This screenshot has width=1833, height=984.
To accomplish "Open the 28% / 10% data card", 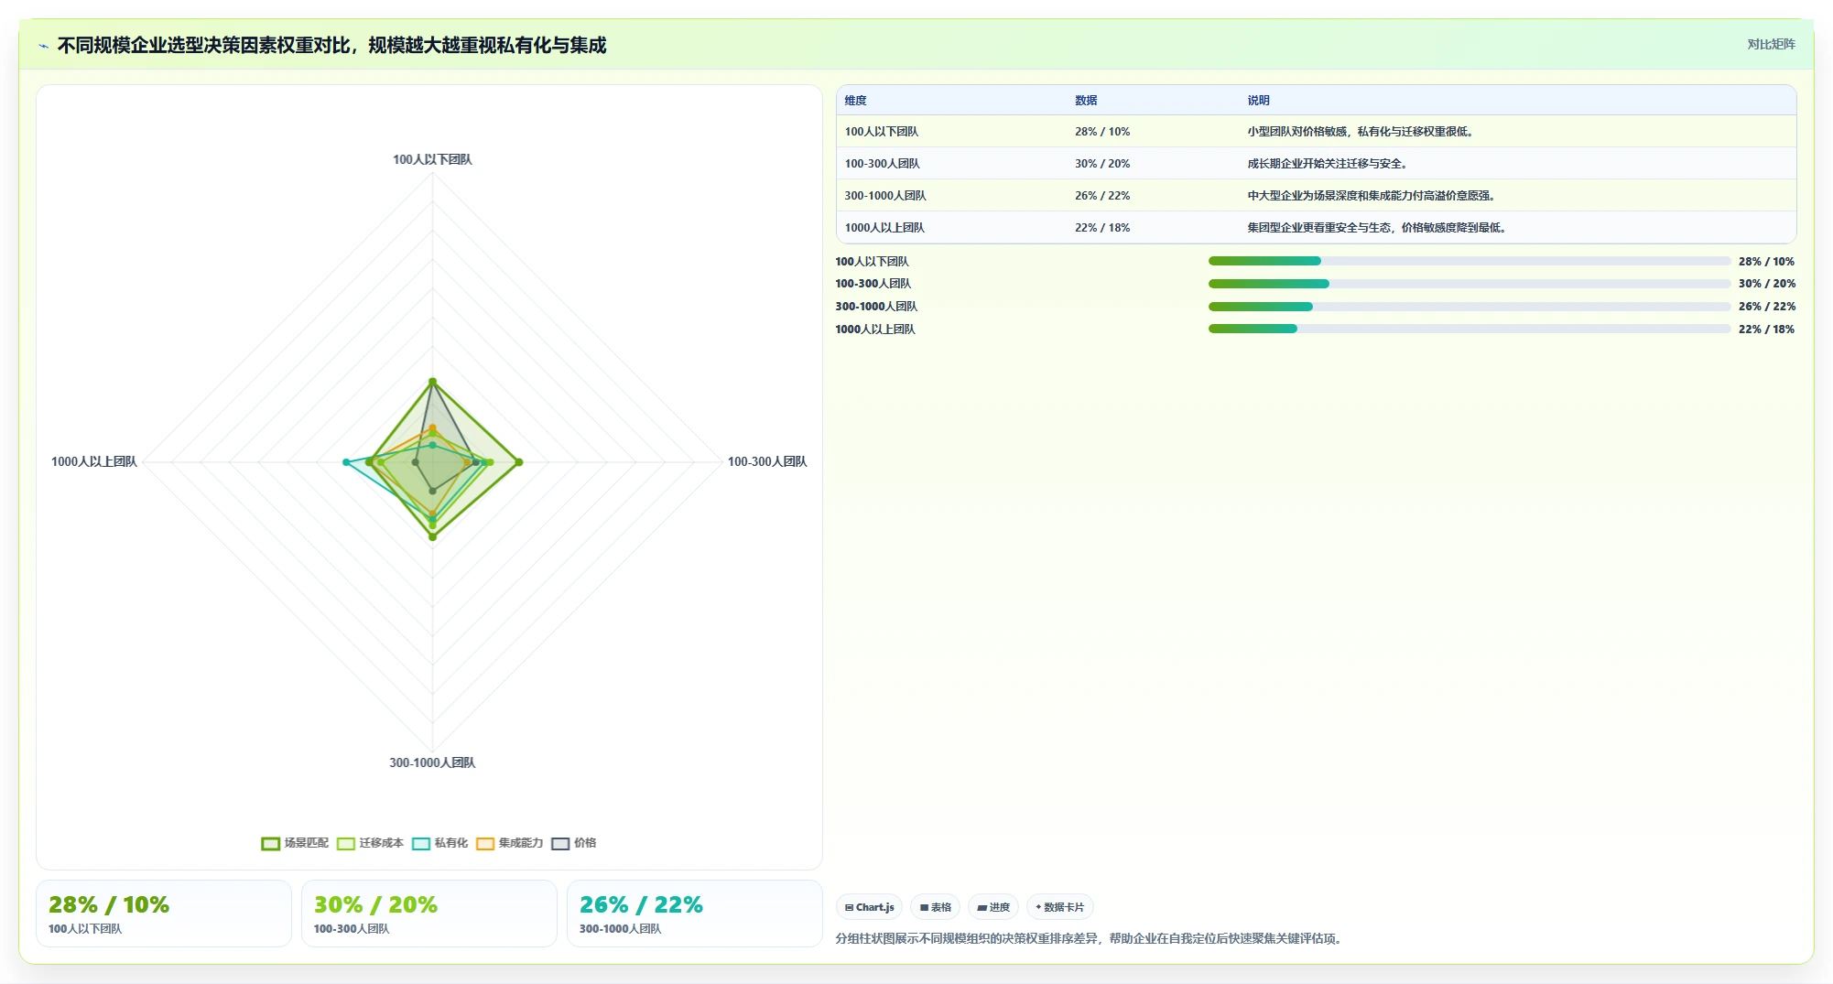I will point(164,914).
